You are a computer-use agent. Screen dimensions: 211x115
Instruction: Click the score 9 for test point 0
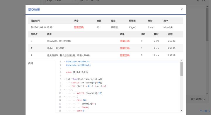142,41
